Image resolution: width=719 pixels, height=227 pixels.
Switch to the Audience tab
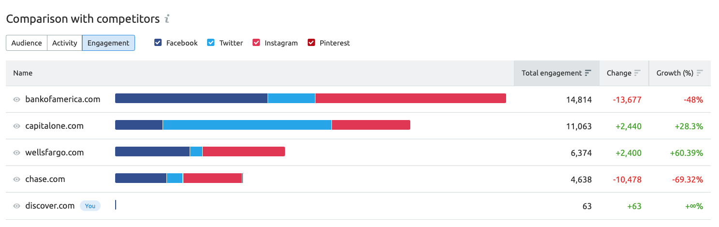[x=27, y=43]
